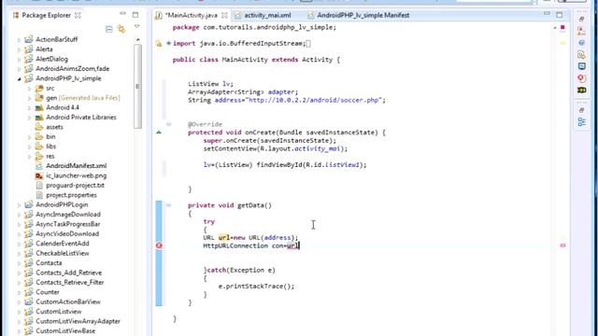
Task: Click the 'package com.tutorails' declaration line
Action: 254,27
